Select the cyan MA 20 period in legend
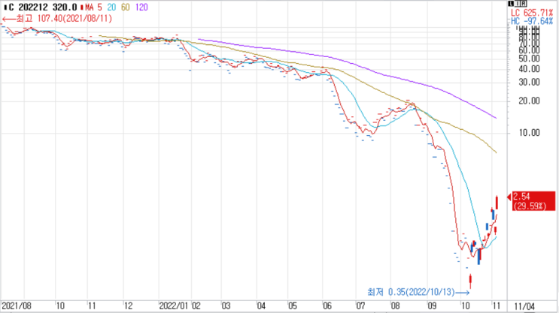559x313 pixels. click(x=111, y=7)
